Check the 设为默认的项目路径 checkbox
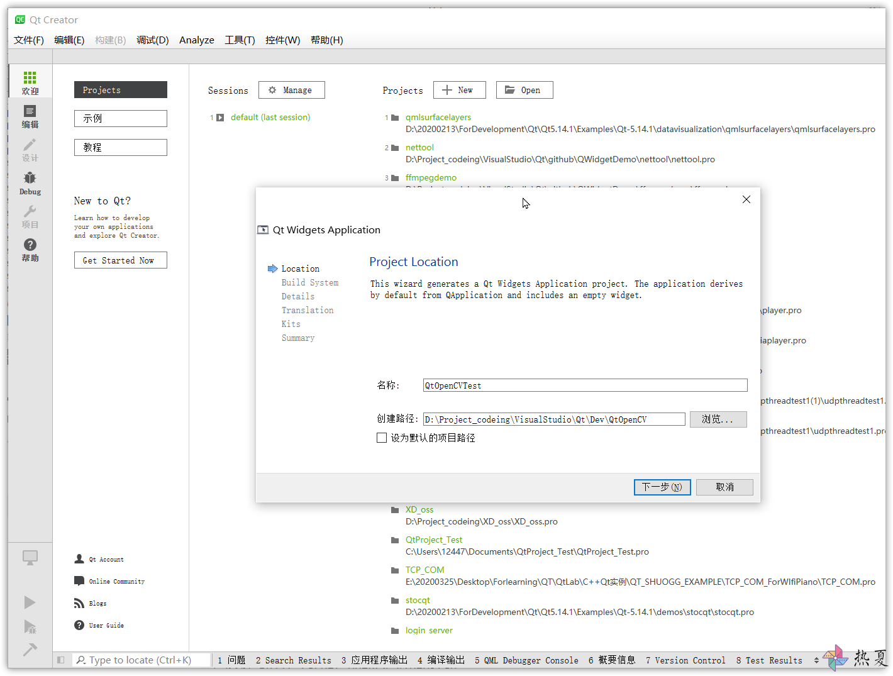 coord(382,438)
